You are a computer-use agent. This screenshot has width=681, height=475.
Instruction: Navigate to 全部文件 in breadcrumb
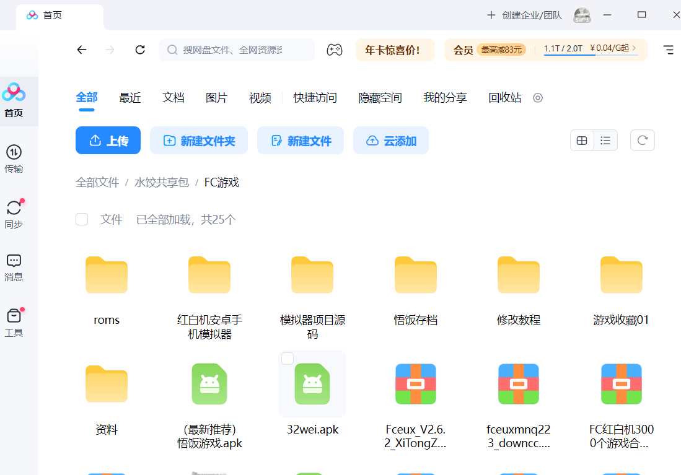coord(97,182)
